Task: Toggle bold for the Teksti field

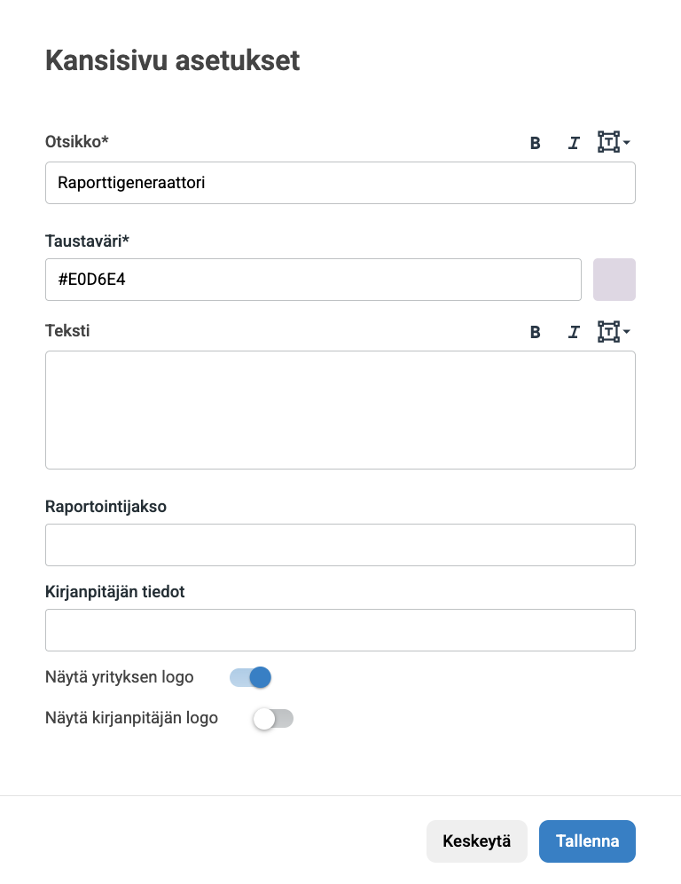Action: pos(535,332)
